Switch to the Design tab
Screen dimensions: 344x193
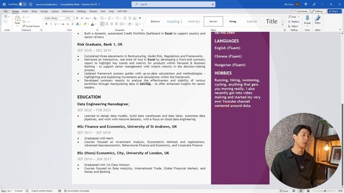pyautogui.click(x=44, y=11)
